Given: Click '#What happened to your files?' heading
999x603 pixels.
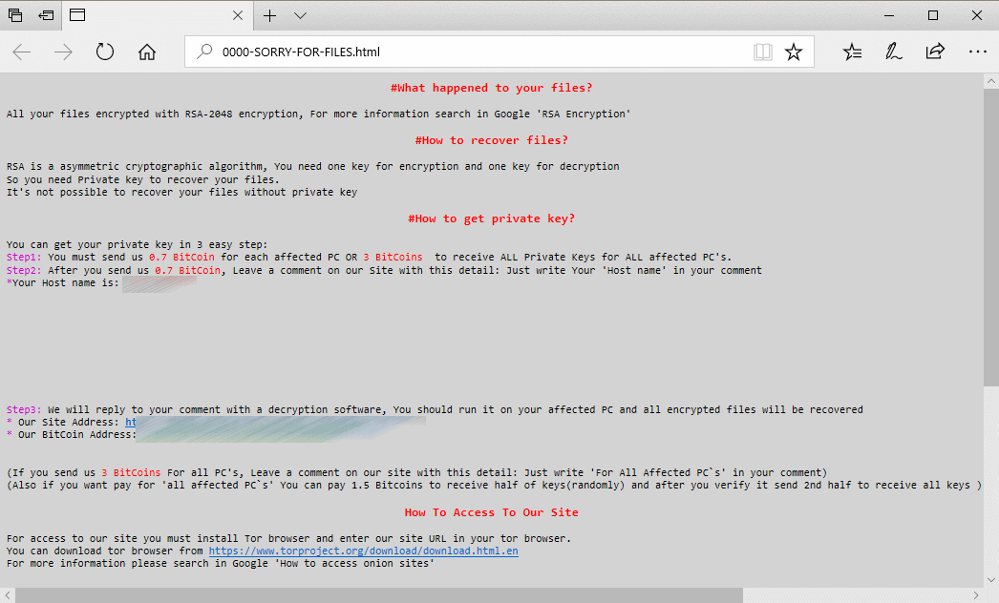Looking at the screenshot, I should 491,88.
